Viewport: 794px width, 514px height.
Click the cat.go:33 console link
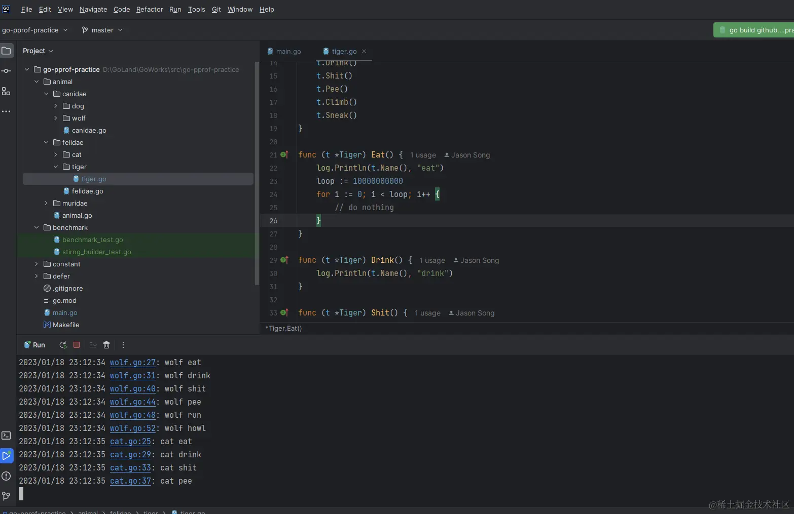point(130,468)
